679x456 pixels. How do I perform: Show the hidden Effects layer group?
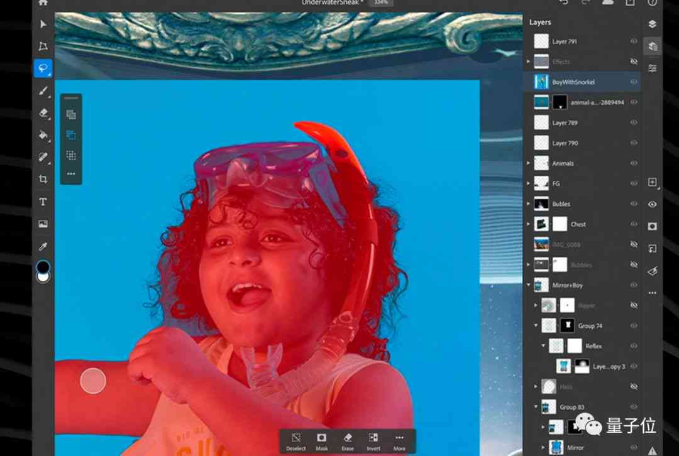pos(634,62)
